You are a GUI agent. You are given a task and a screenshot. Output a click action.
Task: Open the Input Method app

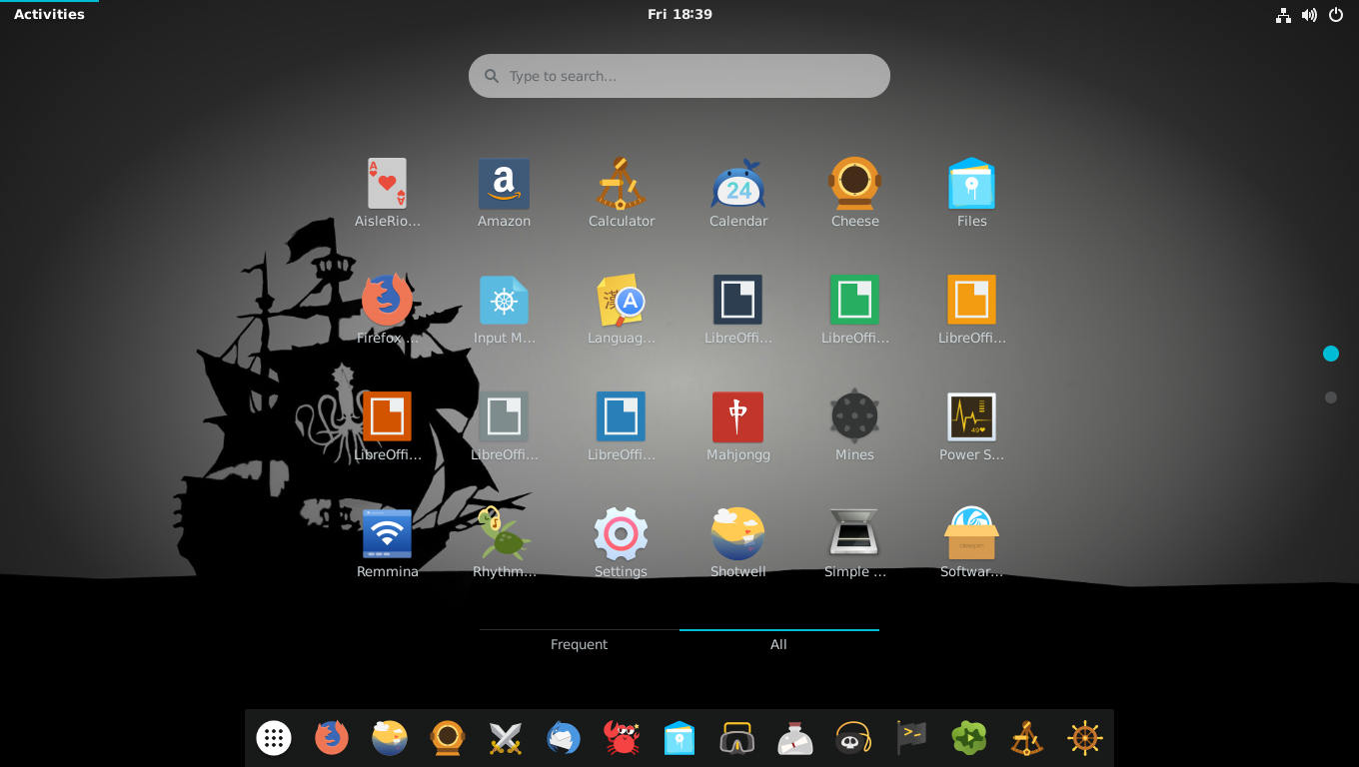(504, 310)
